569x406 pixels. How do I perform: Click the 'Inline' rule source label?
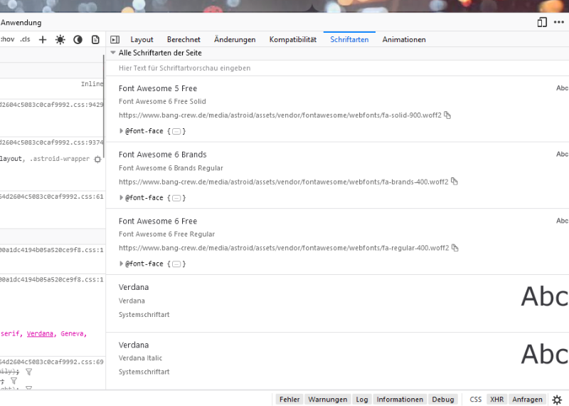tap(92, 84)
